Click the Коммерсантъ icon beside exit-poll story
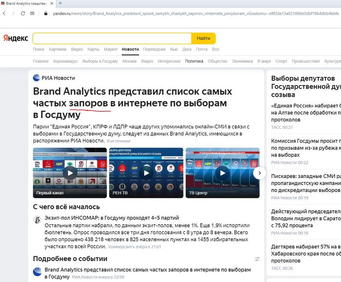 37,220
